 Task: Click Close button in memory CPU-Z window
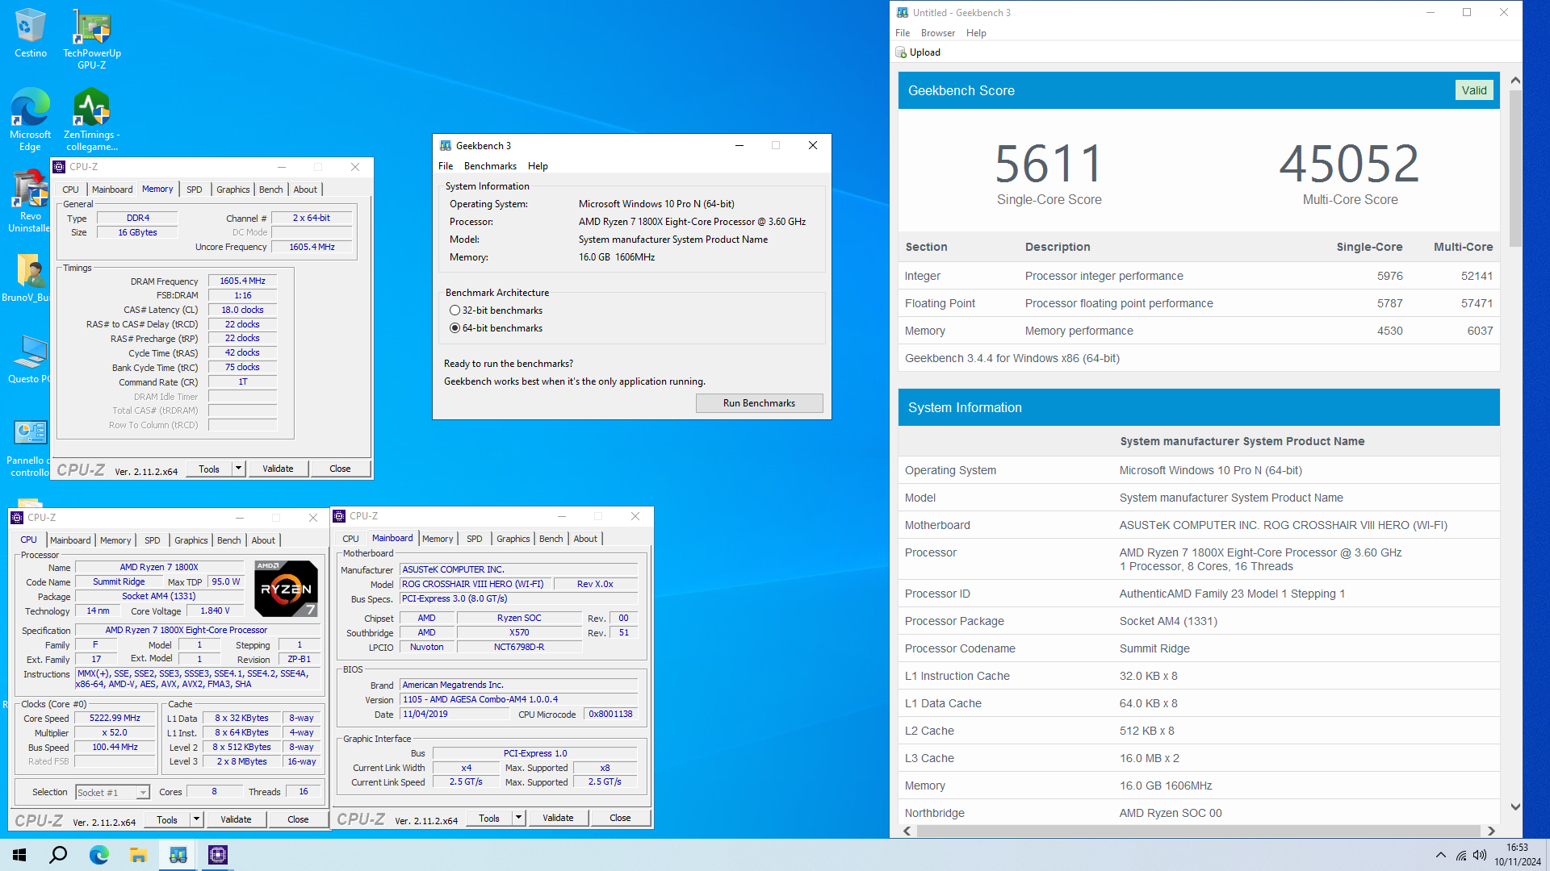340,469
